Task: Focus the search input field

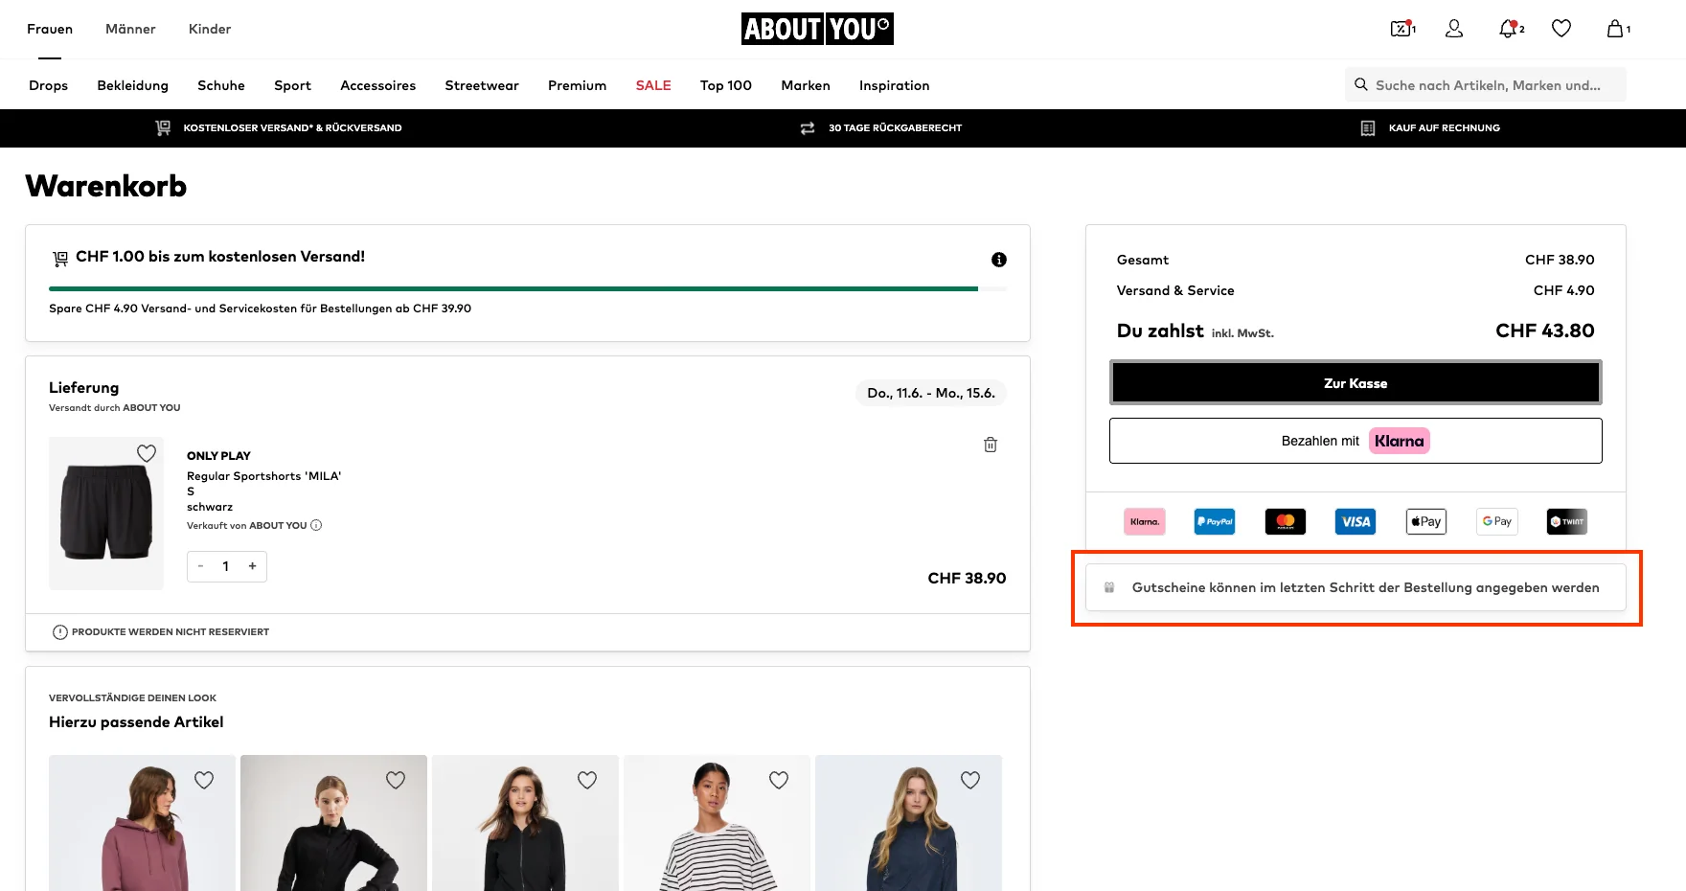Action: click(1486, 84)
